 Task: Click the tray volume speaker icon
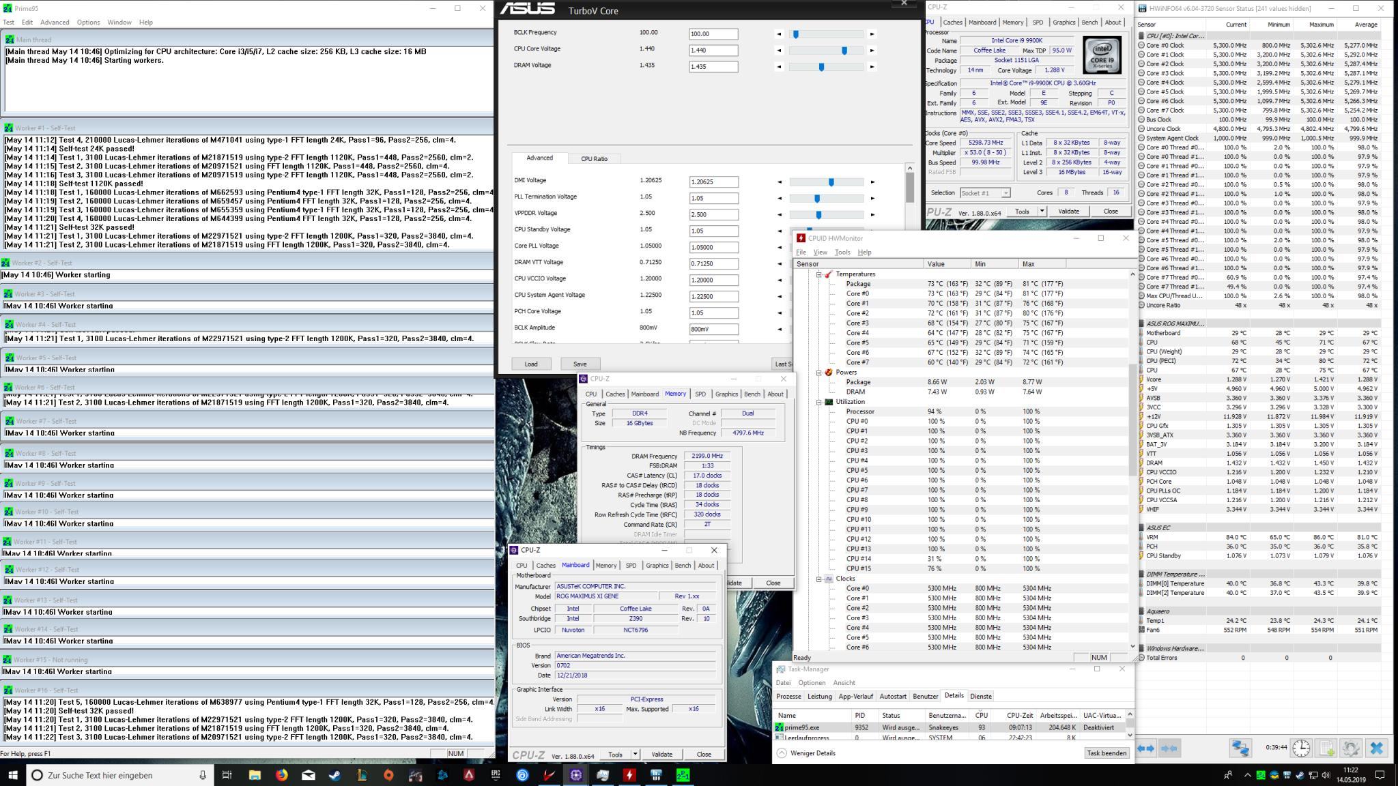click(x=1325, y=775)
